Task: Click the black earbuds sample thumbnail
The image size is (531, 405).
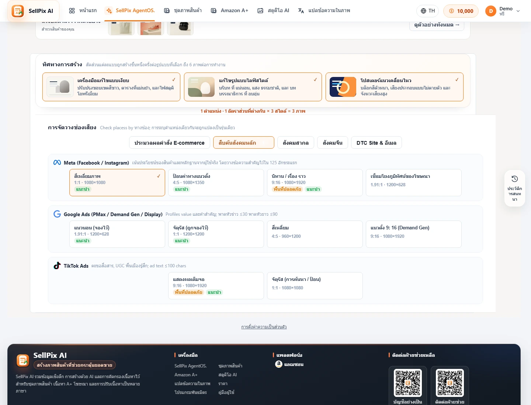Action: 180,28
